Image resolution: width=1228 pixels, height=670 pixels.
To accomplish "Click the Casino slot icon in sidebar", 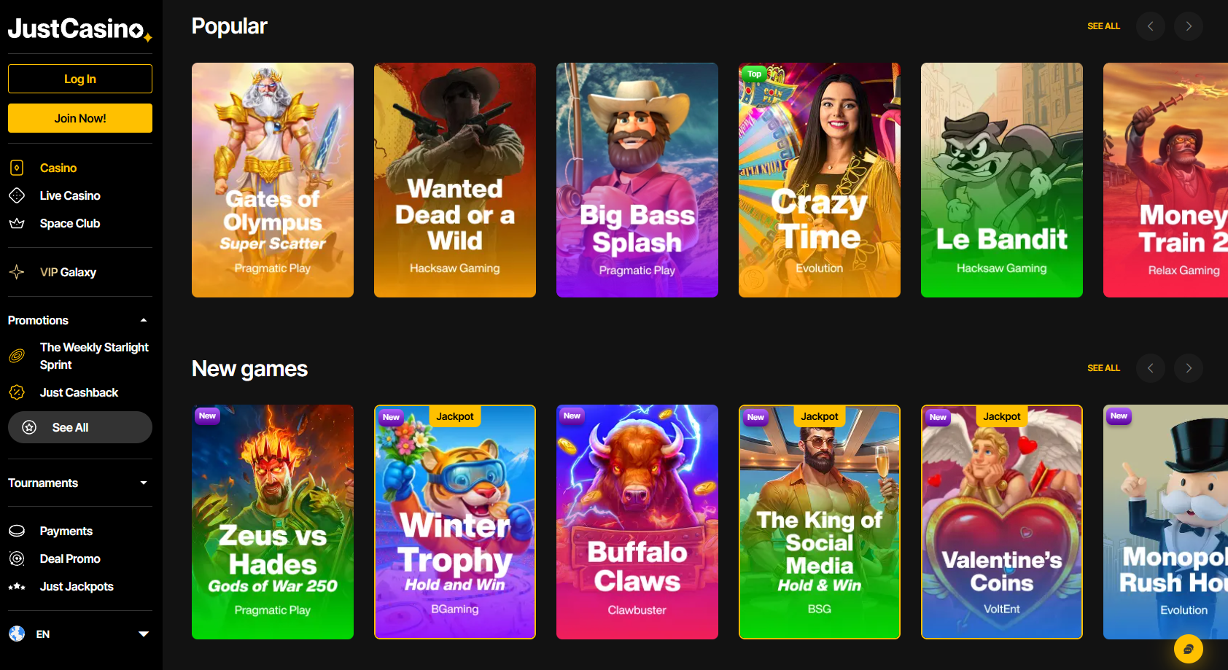I will coord(17,168).
